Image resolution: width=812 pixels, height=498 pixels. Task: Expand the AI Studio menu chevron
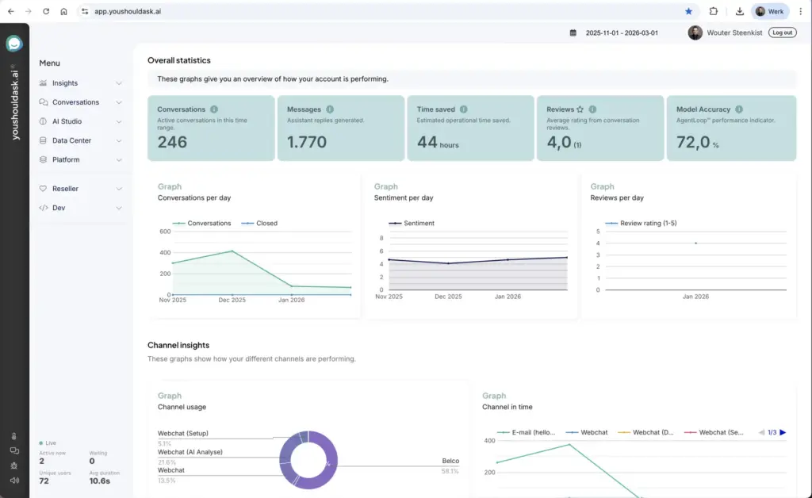click(x=119, y=121)
